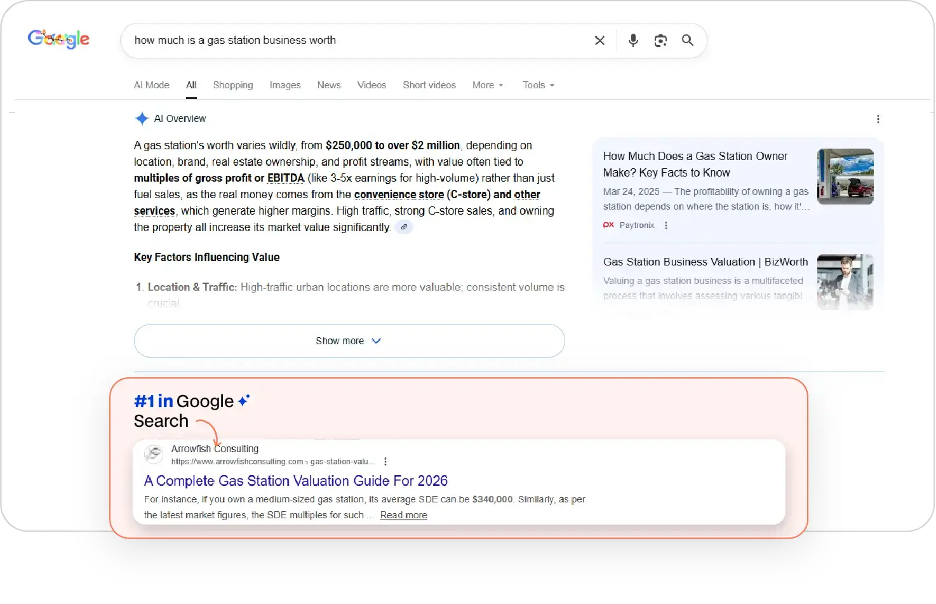Open Google Lens camera search

660,40
